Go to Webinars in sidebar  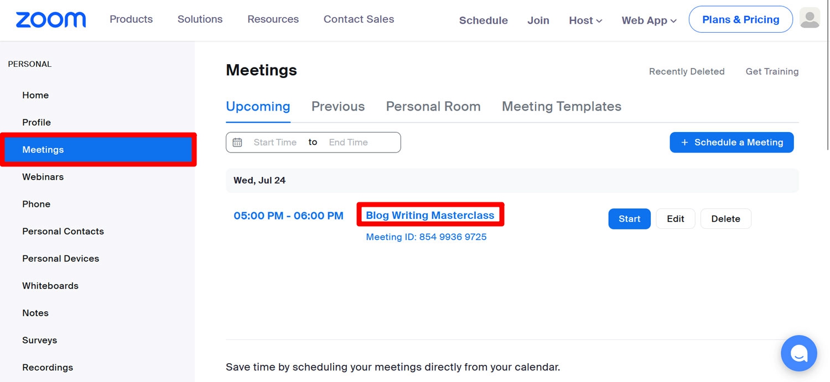click(43, 177)
